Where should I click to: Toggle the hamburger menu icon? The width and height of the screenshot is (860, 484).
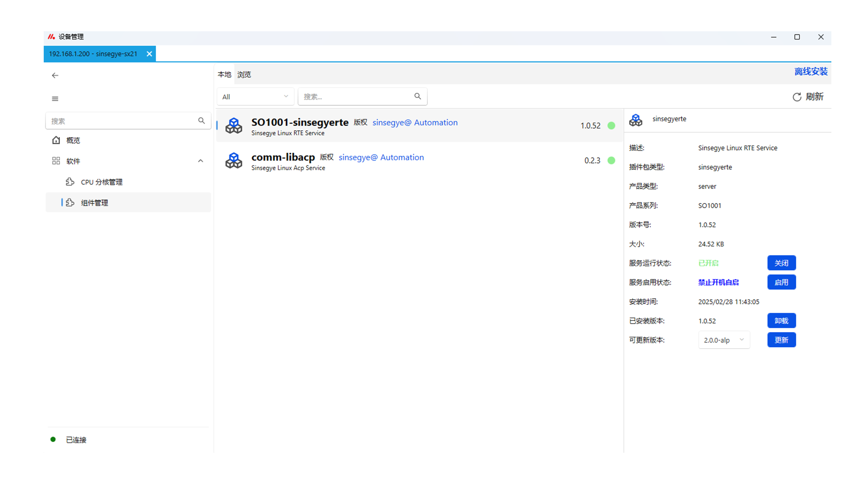[55, 99]
